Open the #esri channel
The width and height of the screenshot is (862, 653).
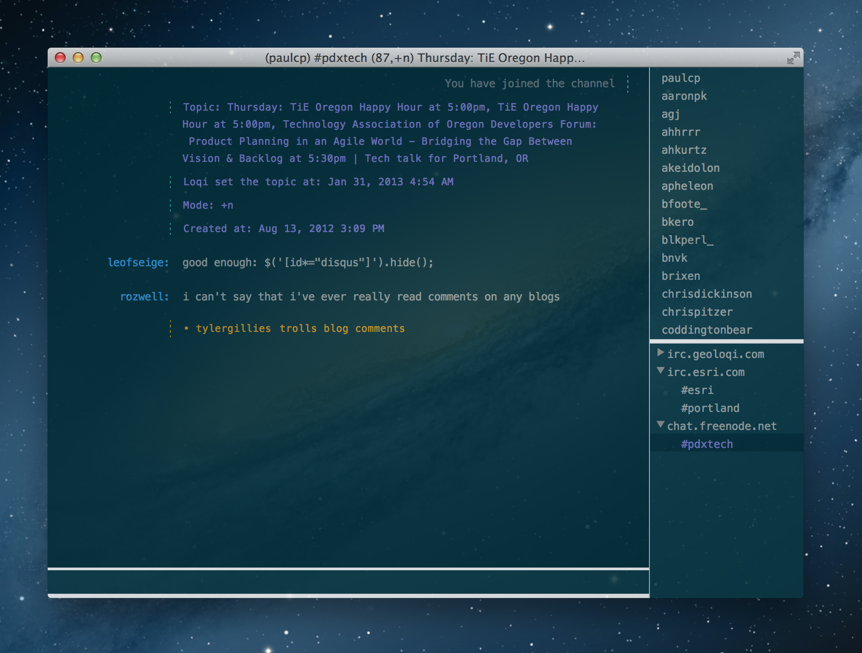coord(697,390)
